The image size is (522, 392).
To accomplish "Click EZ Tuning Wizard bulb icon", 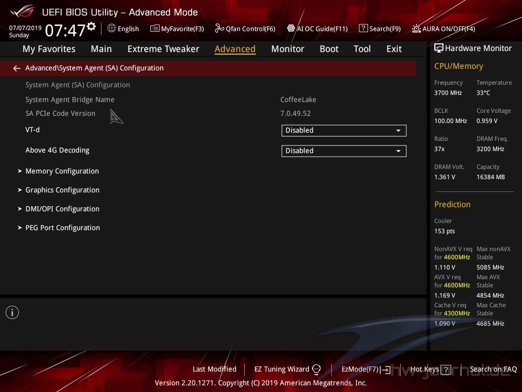I will pyautogui.click(x=316, y=370).
